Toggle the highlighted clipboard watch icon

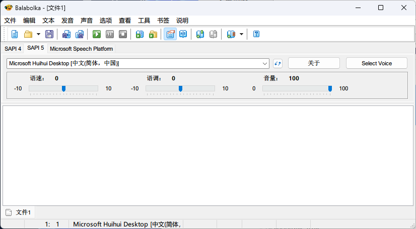pyautogui.click(x=170, y=34)
